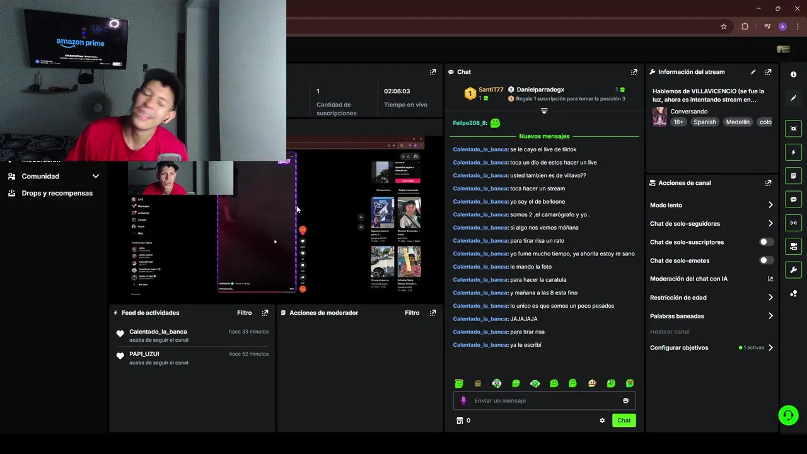807x454 pixels.
Task: Click the Conversando category thumbnail
Action: (x=659, y=117)
